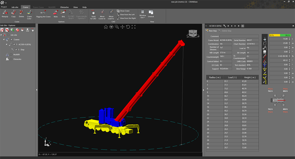This screenshot has height=159, width=295.
Task: Click the green magnifier icon in Explorer toolbar
Action: point(12,30)
